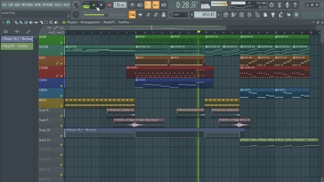Select the Delete tool in Playlist toolbar
Screen dimensions: 324x182
(x=26, y=22)
